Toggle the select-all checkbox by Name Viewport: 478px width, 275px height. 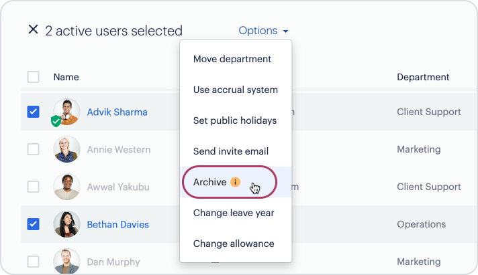tap(33, 77)
